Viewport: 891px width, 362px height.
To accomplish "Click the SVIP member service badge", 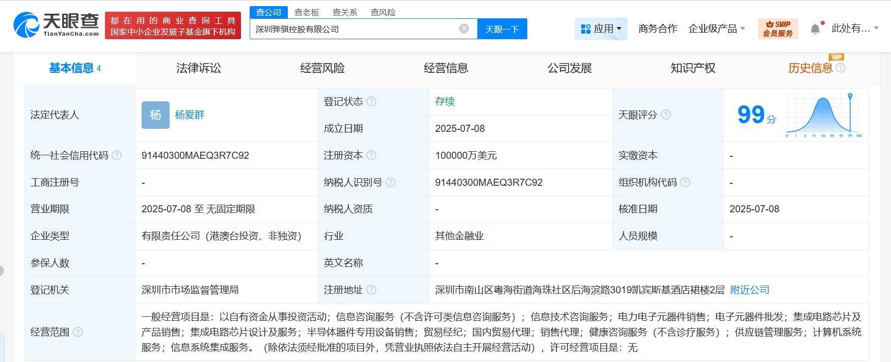I will pos(777,29).
